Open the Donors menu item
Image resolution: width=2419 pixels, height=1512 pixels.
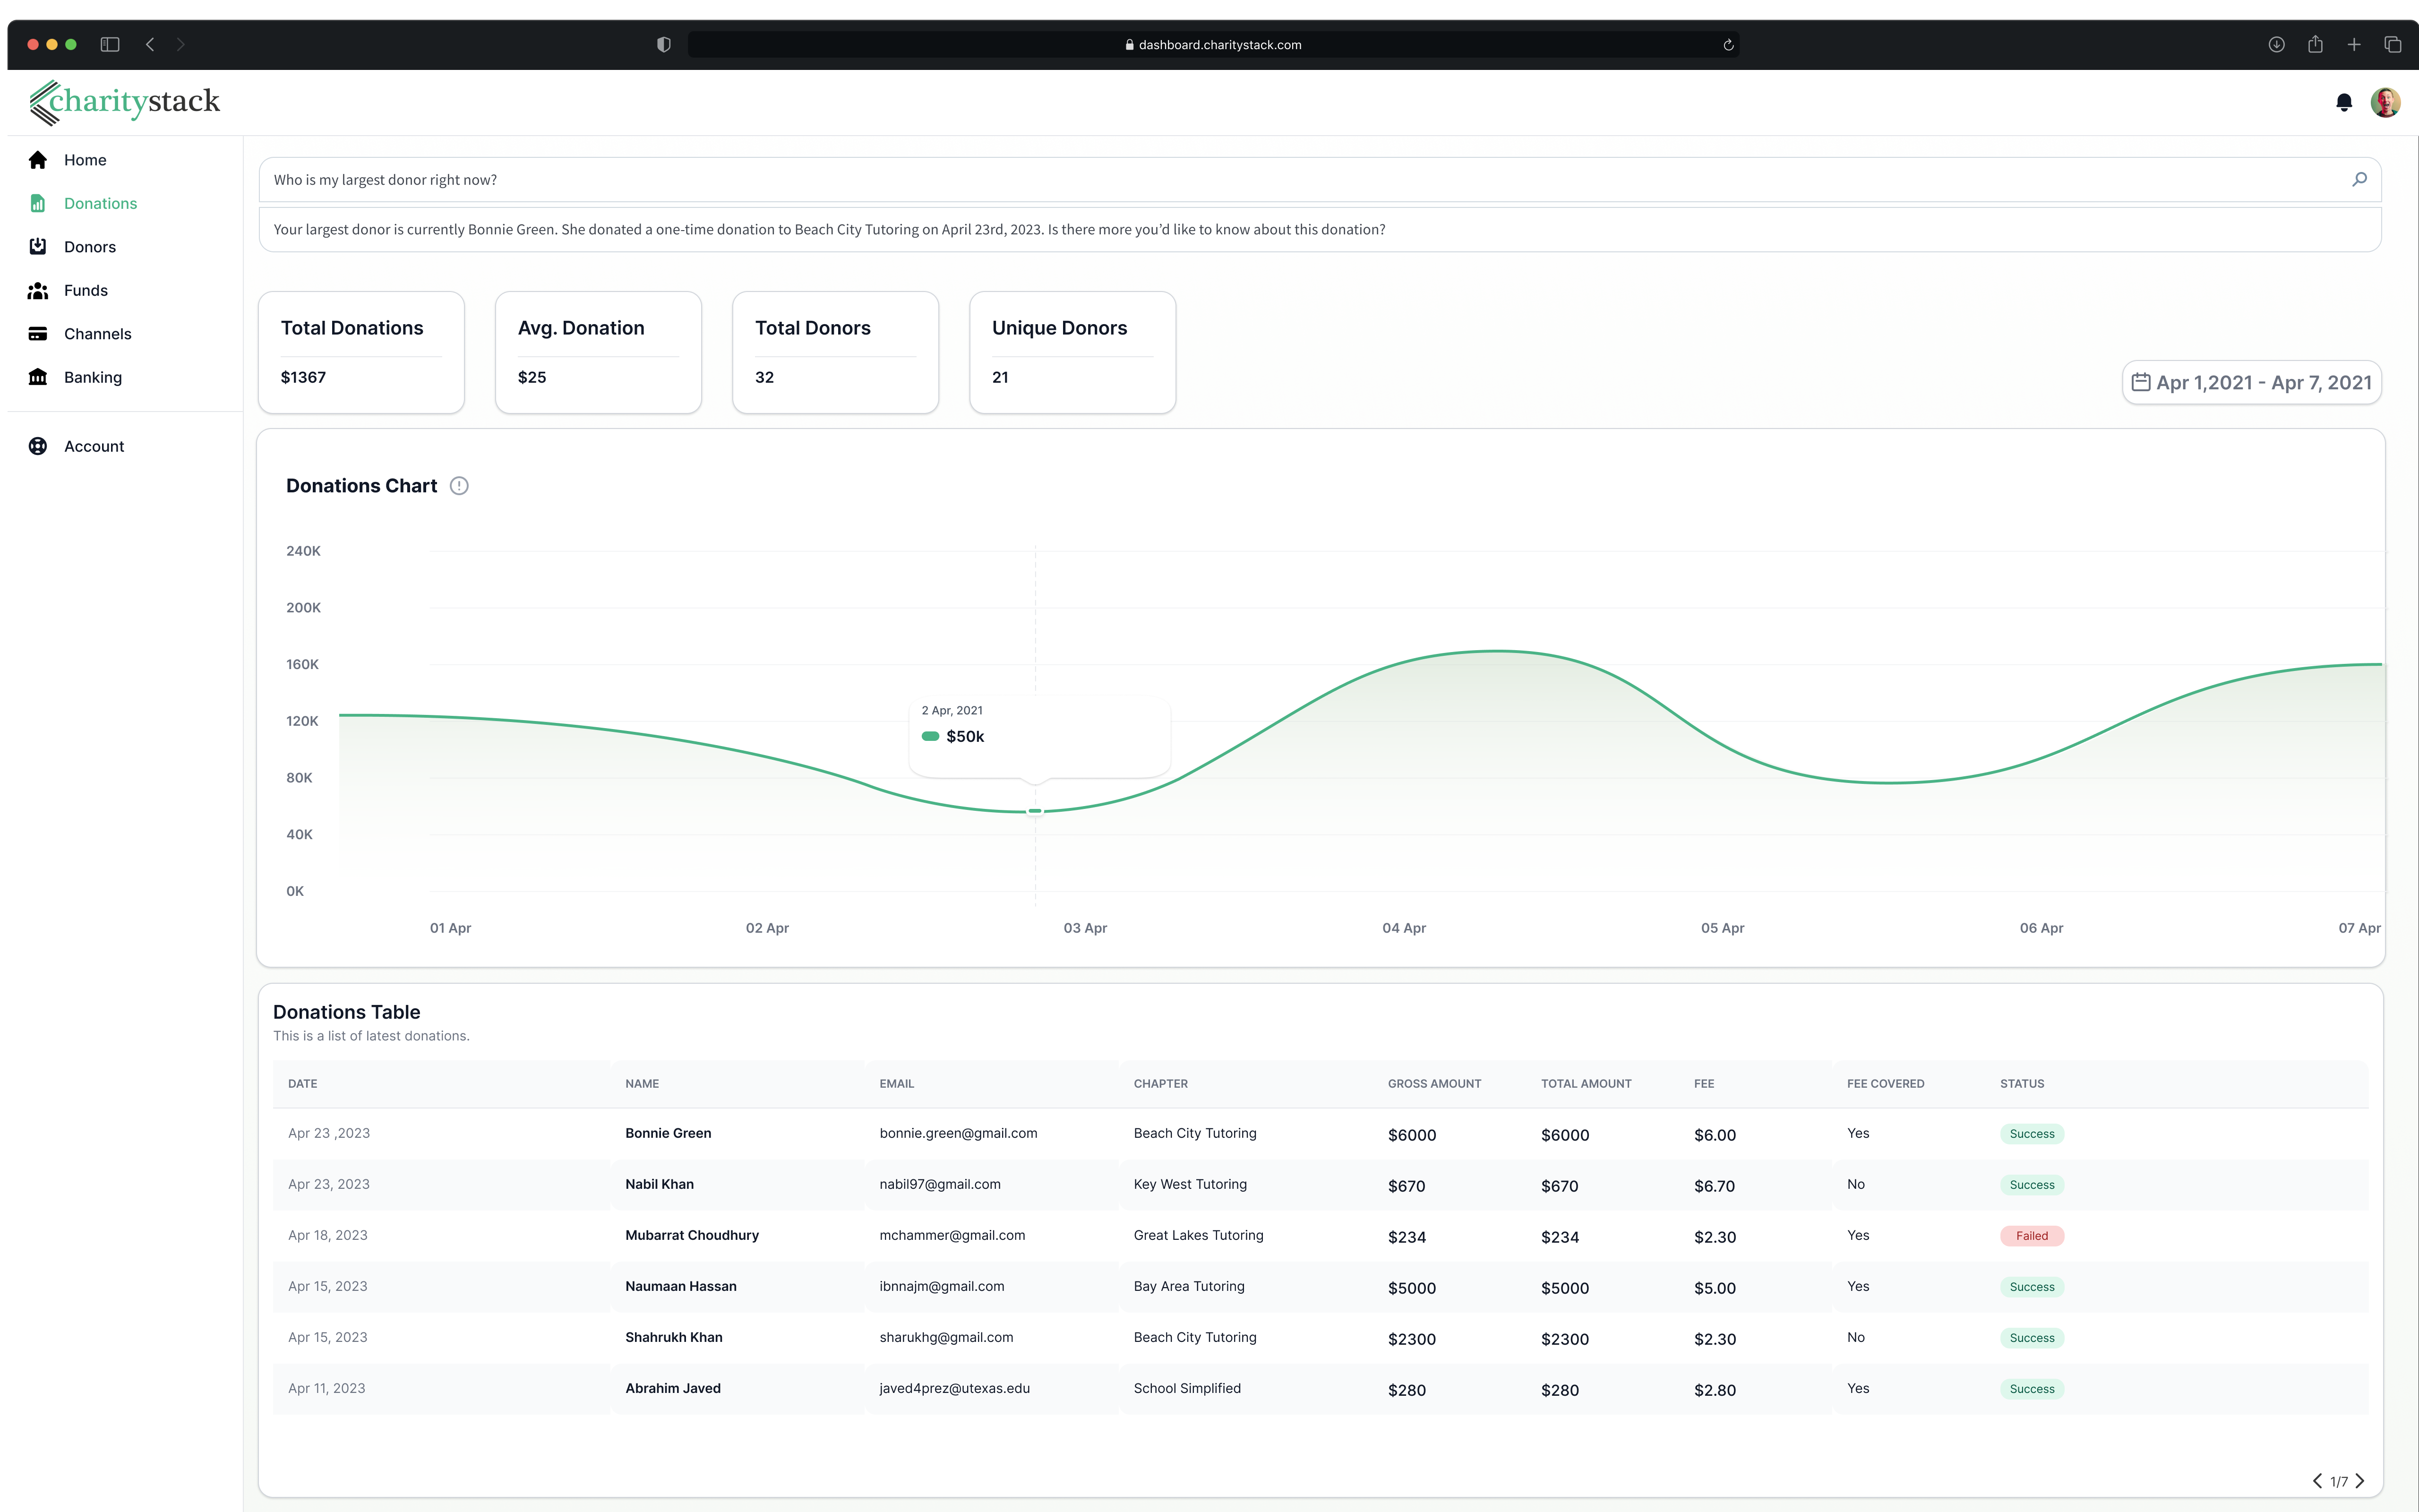[x=90, y=246]
